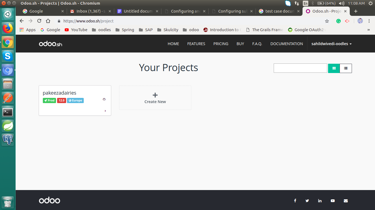Reload the current page
This screenshot has width=375, height=210.
[39, 21]
